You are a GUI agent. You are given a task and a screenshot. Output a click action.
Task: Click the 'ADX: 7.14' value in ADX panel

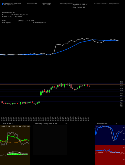(x=5, y=126)
